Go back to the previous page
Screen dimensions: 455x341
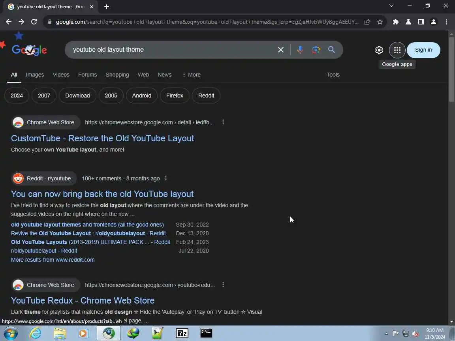click(8, 22)
